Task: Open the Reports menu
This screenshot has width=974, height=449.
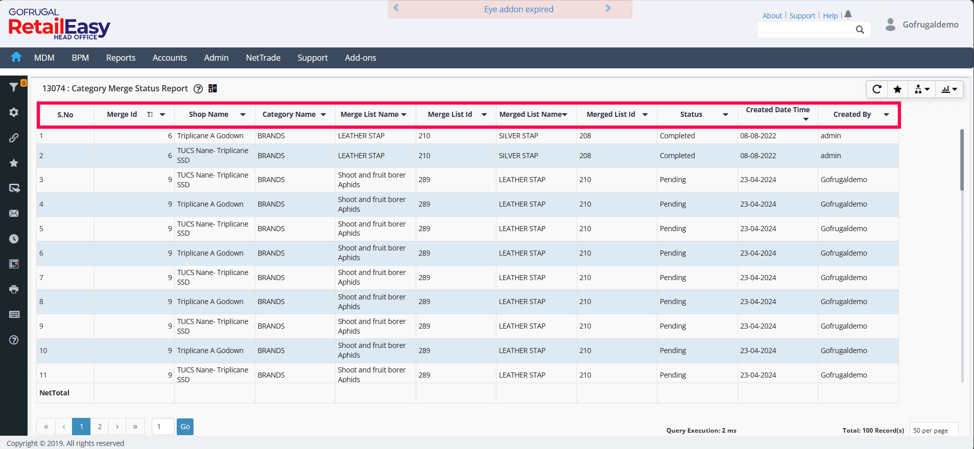Action: 121,58
